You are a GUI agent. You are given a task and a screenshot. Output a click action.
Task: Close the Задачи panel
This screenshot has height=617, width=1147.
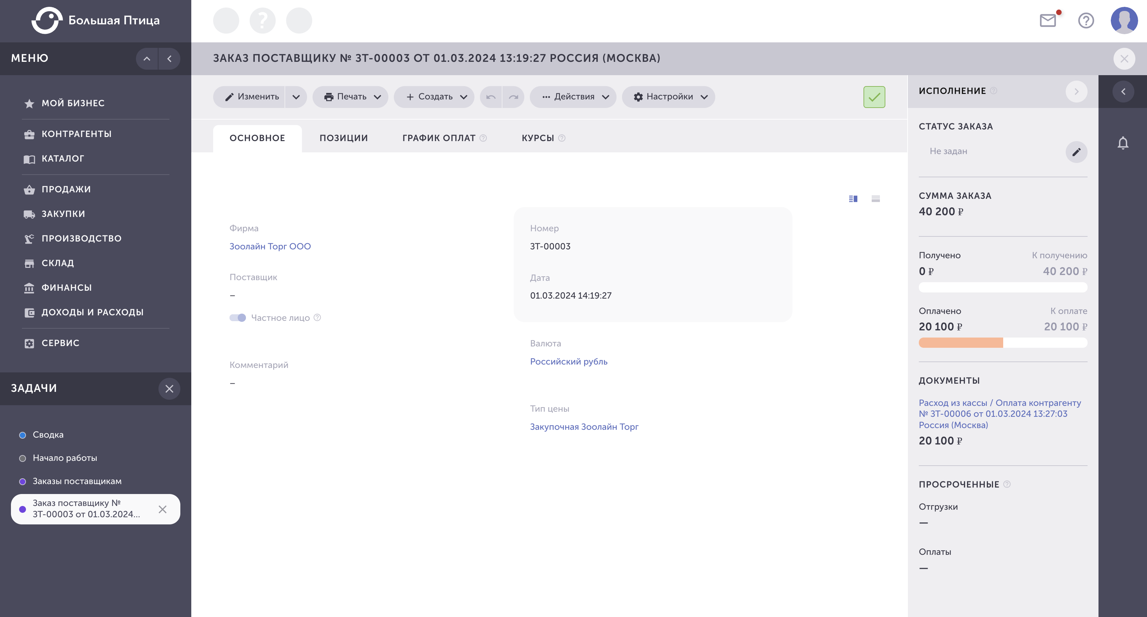(169, 388)
